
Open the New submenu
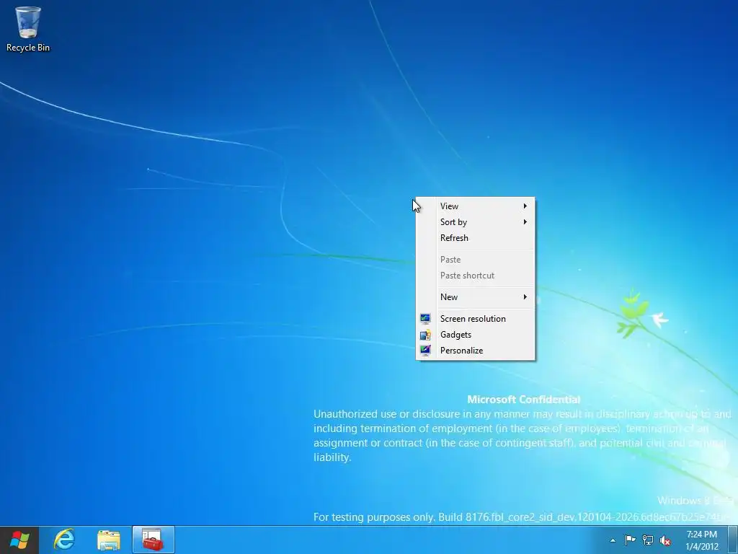(476, 296)
